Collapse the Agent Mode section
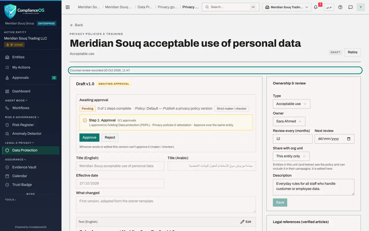Viewport: 369px width, 231px height. (x=16, y=100)
